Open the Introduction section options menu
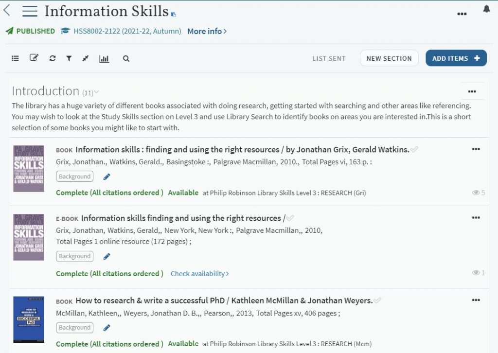This screenshot has width=498, height=353. point(472,91)
